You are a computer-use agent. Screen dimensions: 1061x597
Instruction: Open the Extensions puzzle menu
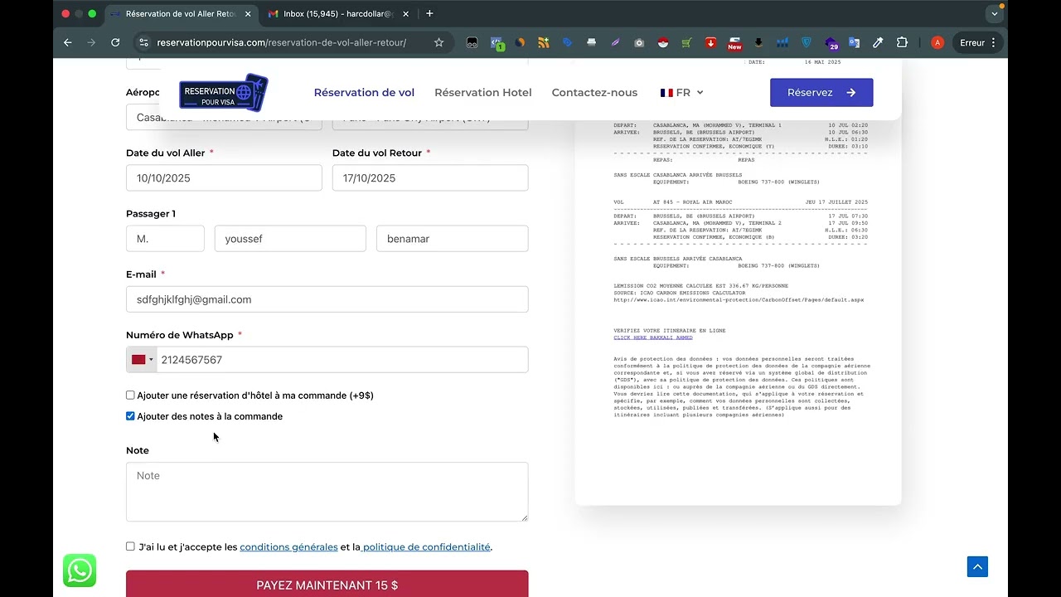(x=903, y=42)
